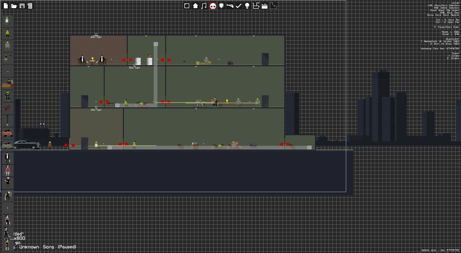Pick the tan car palette item
The height and width of the screenshot is (253, 461).
point(7,145)
